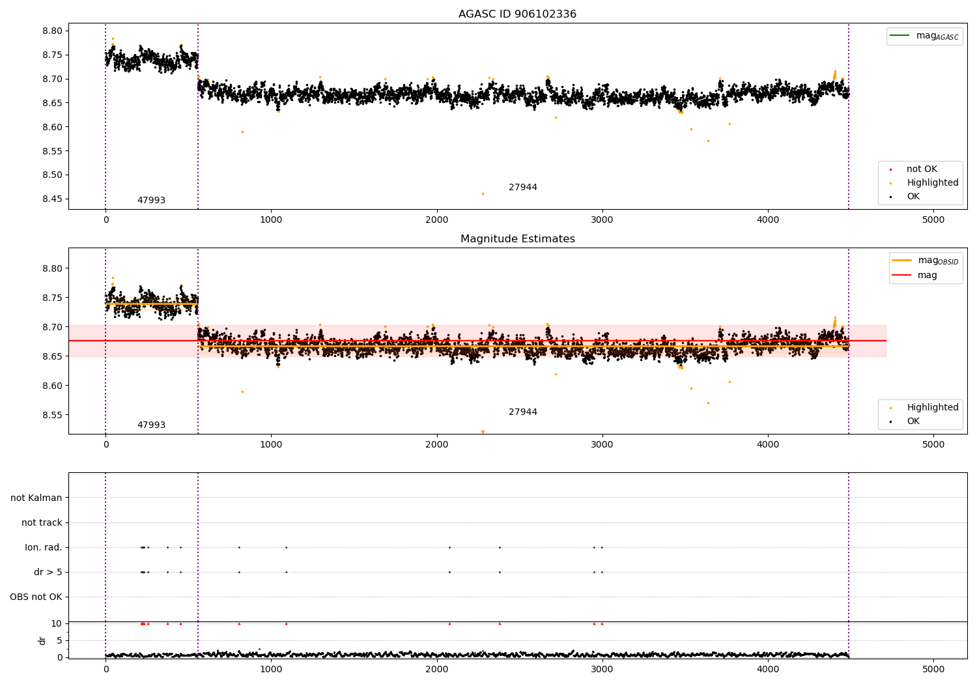
Task: Click the lowest orange outlier point in top plot
Action: tap(483, 193)
